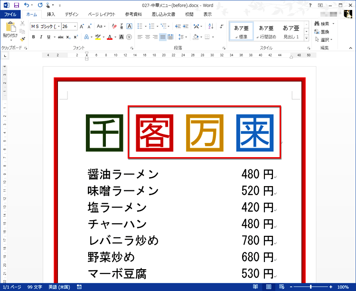Click the 検索 search button
This screenshot has height=291, width=356.
tap(324, 24)
